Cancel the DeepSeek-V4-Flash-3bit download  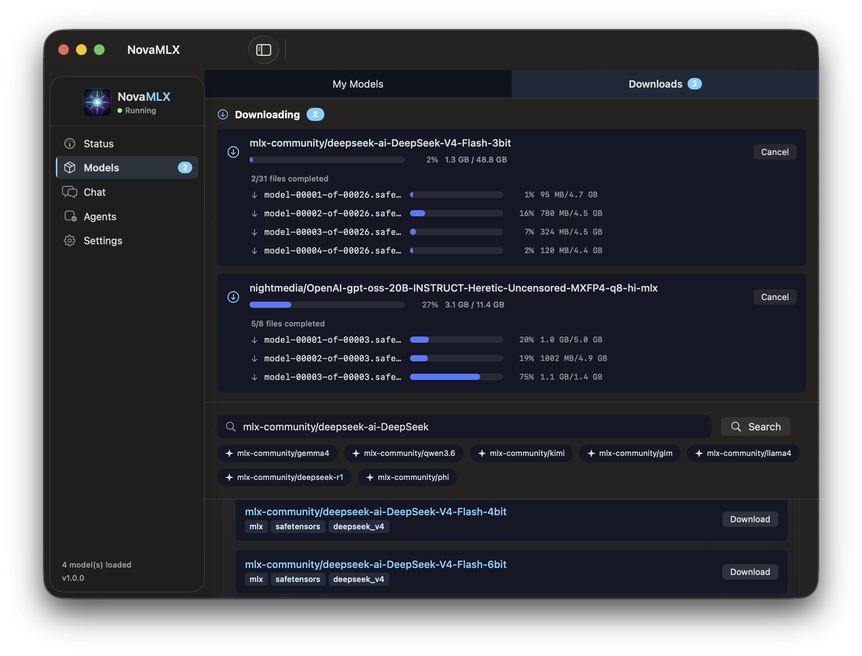(x=774, y=152)
